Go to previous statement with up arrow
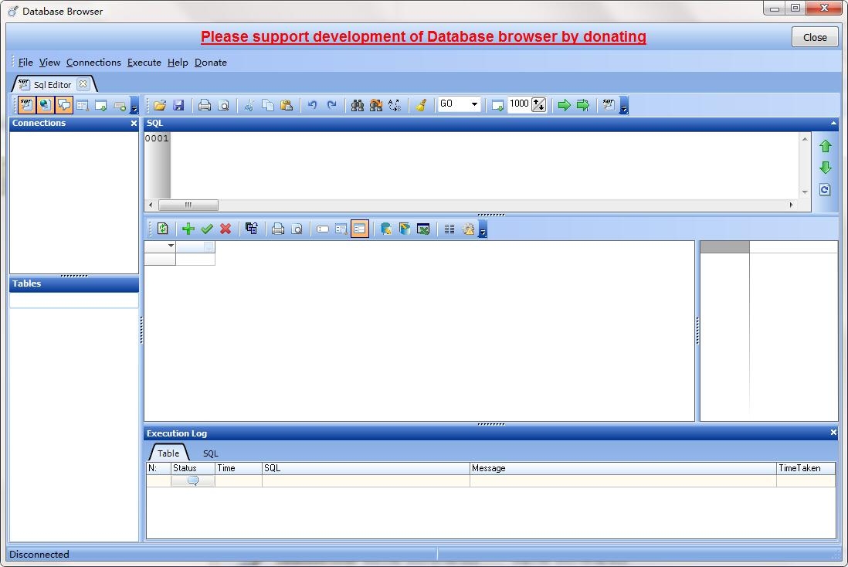Image resolution: width=848 pixels, height=567 pixels. (826, 146)
